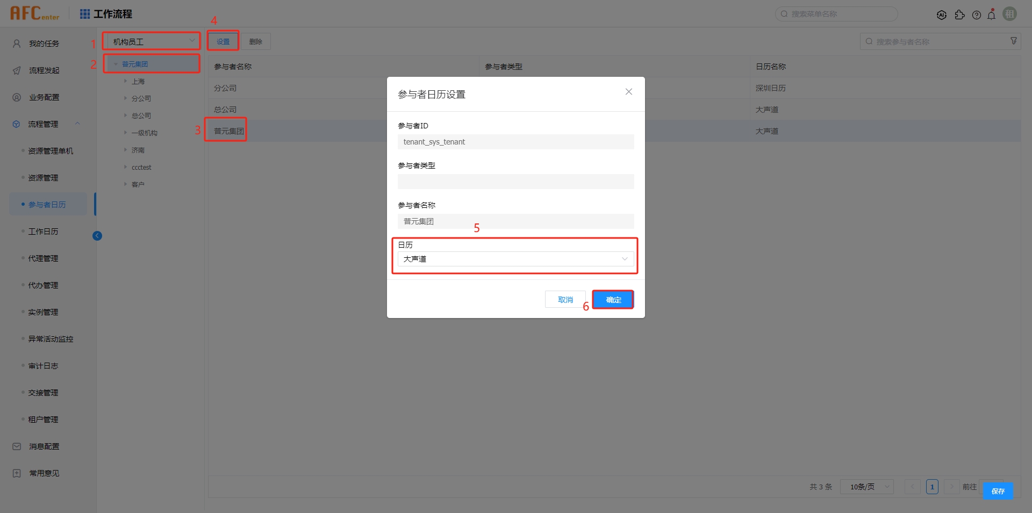The image size is (1032, 513).
Task: Open the 工作流程 app grid icon
Action: [85, 14]
